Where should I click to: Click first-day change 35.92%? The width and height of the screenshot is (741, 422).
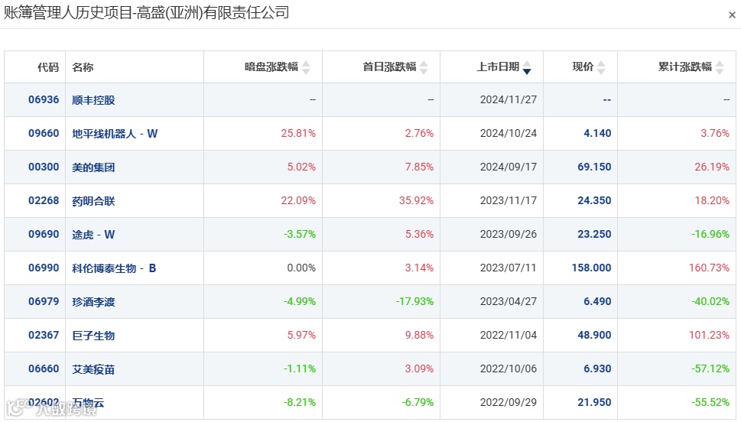coord(416,200)
